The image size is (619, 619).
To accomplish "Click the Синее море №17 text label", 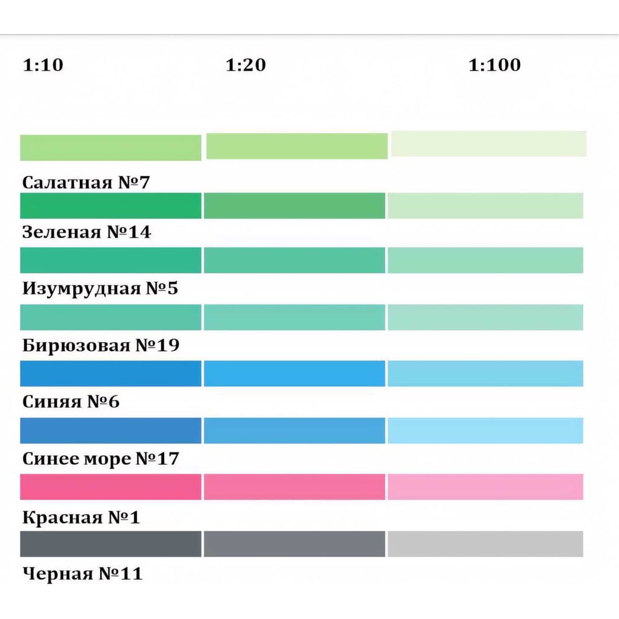I will click(101, 459).
